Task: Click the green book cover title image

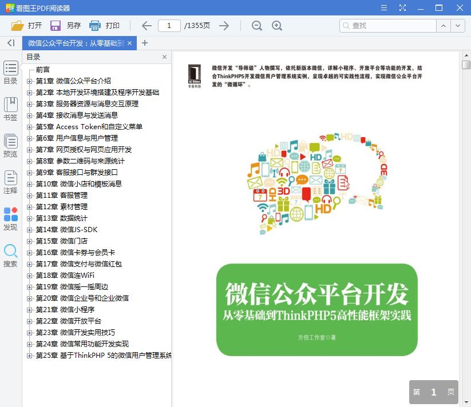Action: [317, 310]
